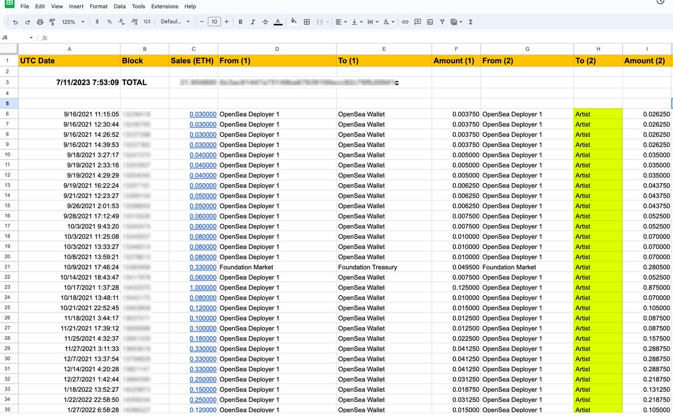Click the Redo arrow in toolbar
This screenshot has width=673, height=416.
pyautogui.click(x=27, y=22)
